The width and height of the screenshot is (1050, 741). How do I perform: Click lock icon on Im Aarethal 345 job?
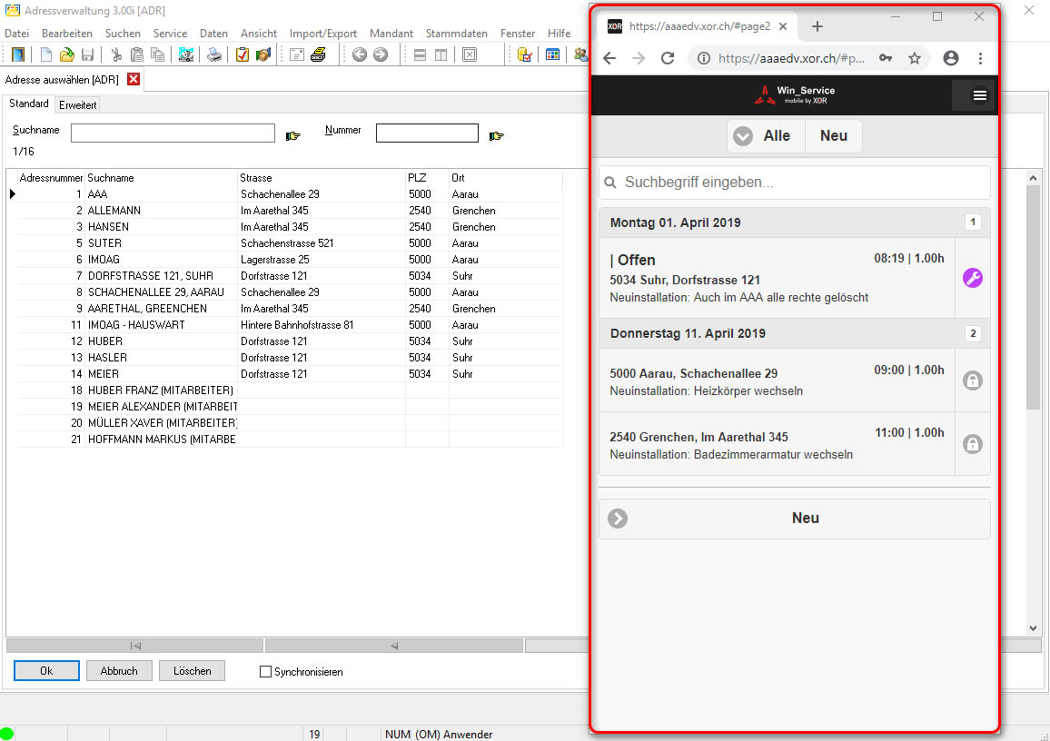(x=972, y=444)
